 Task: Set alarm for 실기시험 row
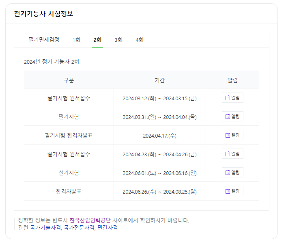[232, 173]
